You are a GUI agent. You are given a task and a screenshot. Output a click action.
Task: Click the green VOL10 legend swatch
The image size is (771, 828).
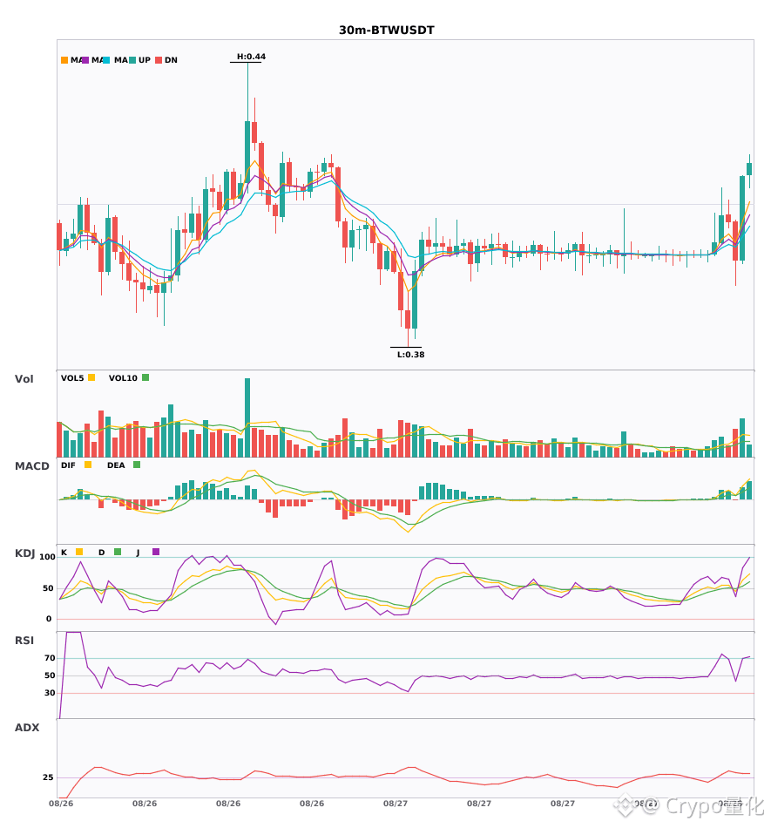click(x=145, y=377)
